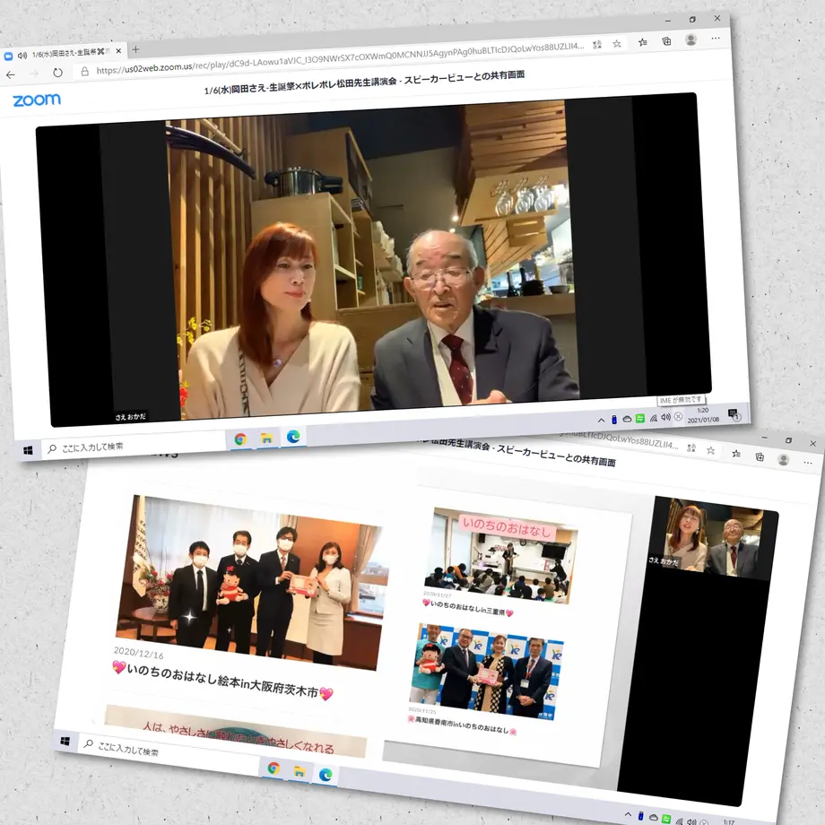Open Collections in the shared-screen window
The height and width of the screenshot is (825, 825).
(760, 456)
